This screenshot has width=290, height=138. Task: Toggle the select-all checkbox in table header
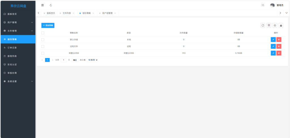[x=43, y=33]
